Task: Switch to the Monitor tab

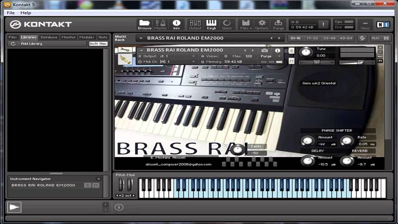Action: click(x=68, y=37)
